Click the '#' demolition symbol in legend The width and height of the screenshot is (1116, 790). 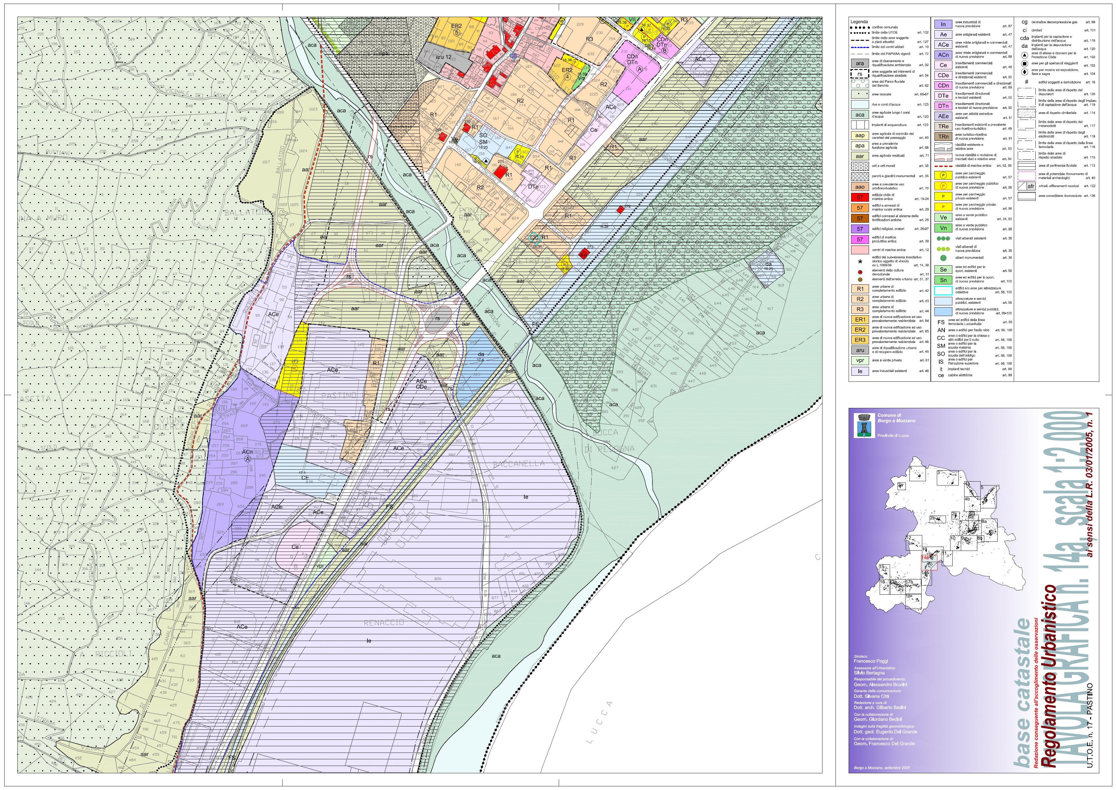(x=1026, y=82)
